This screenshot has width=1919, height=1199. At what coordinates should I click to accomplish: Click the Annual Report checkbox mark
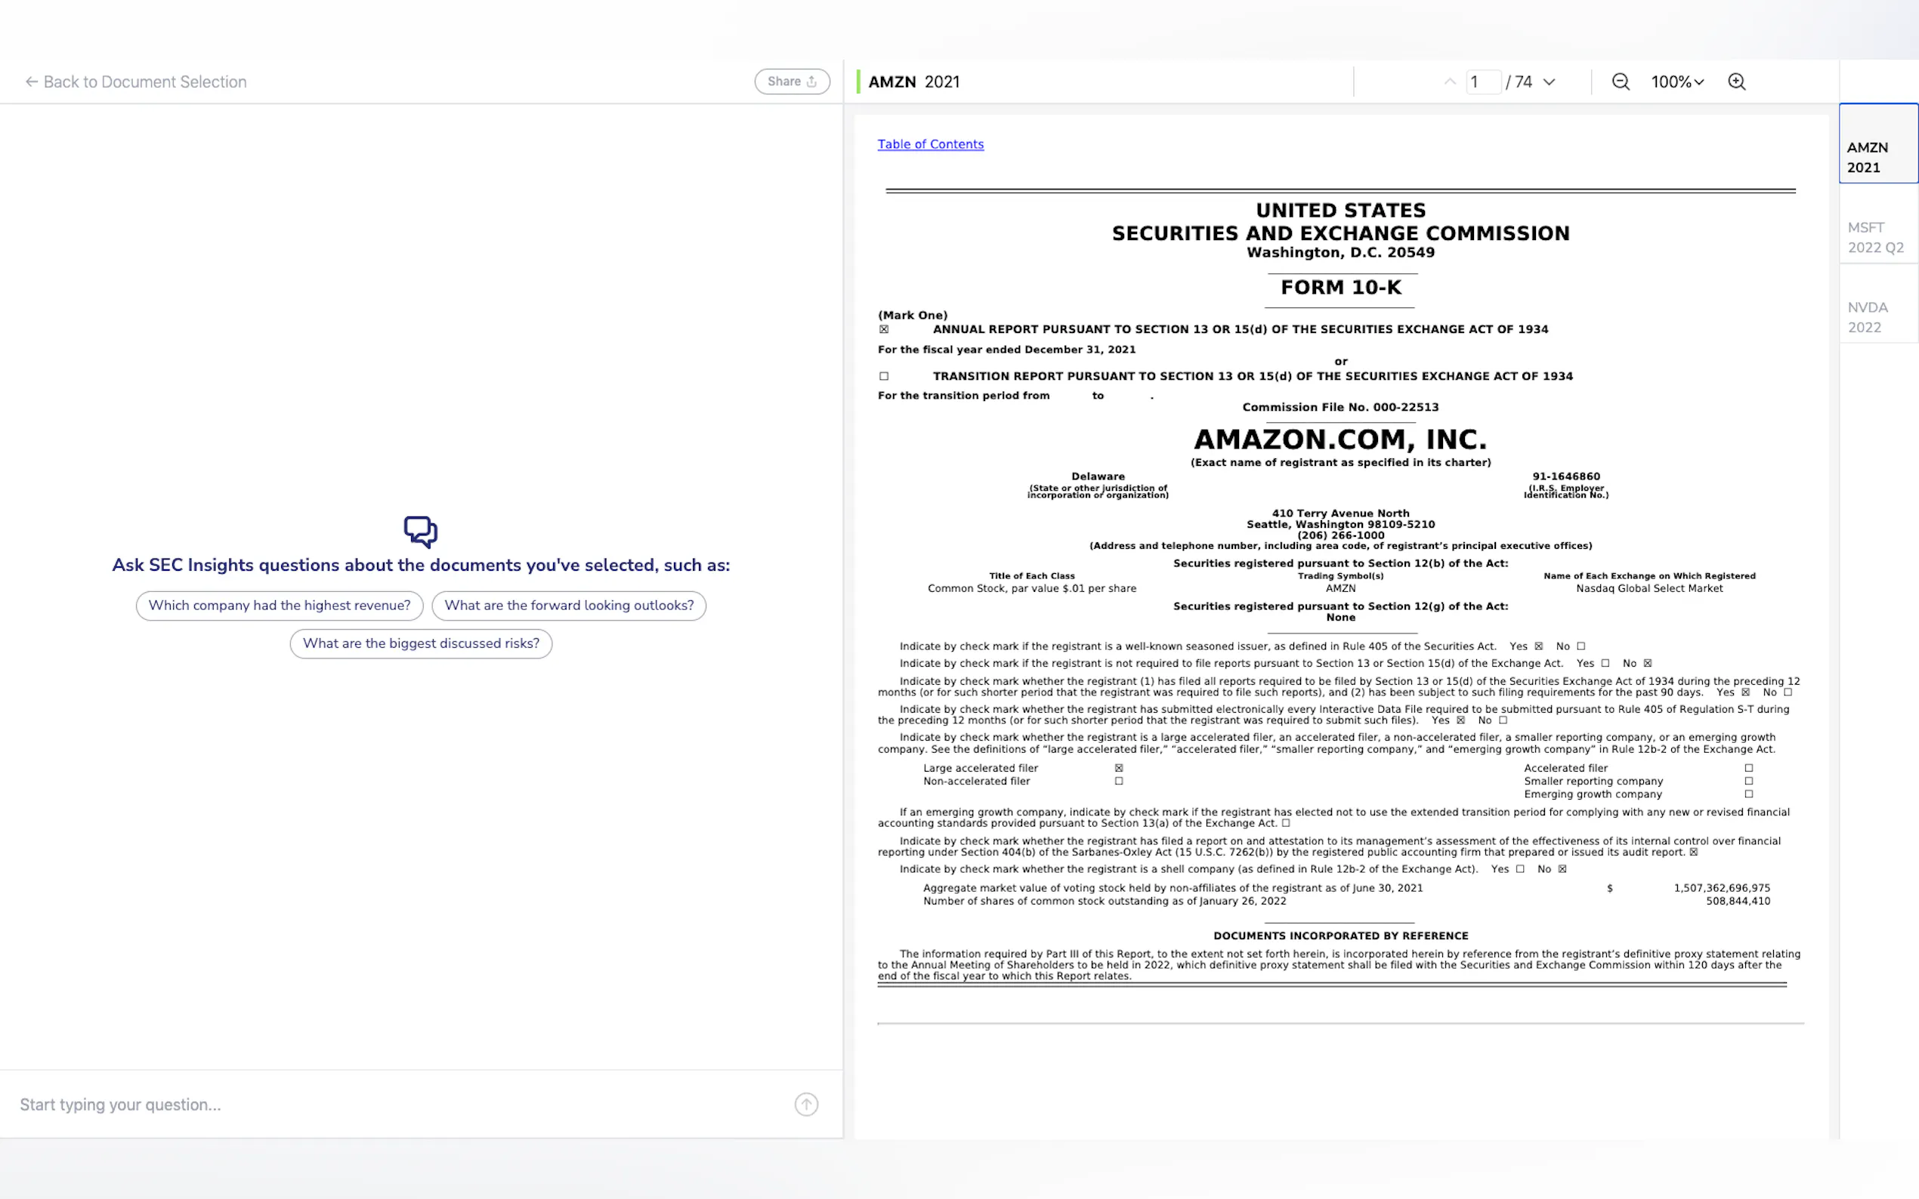click(884, 329)
